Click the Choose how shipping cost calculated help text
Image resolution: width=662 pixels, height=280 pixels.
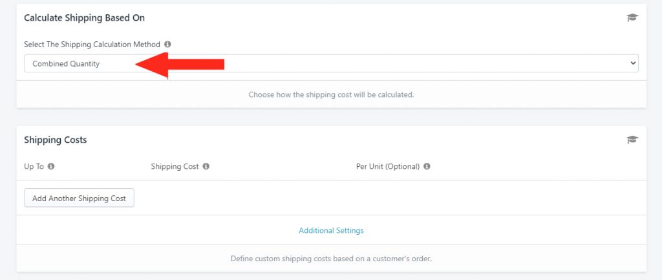coord(331,94)
